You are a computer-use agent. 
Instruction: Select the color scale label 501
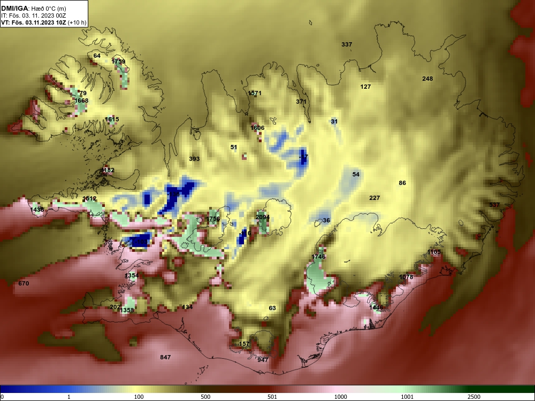[x=272, y=397]
